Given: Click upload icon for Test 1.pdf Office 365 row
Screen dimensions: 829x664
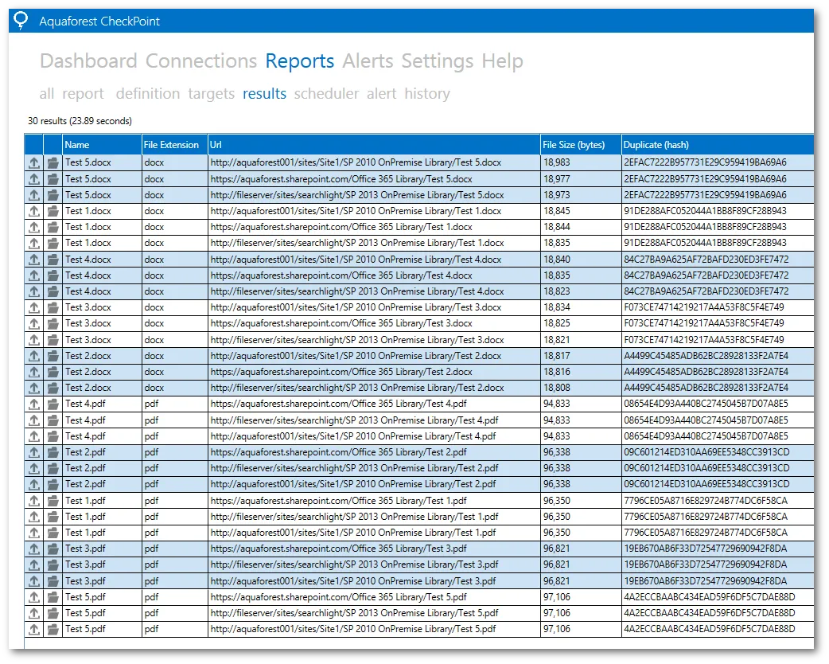Looking at the screenshot, I should pos(34,501).
